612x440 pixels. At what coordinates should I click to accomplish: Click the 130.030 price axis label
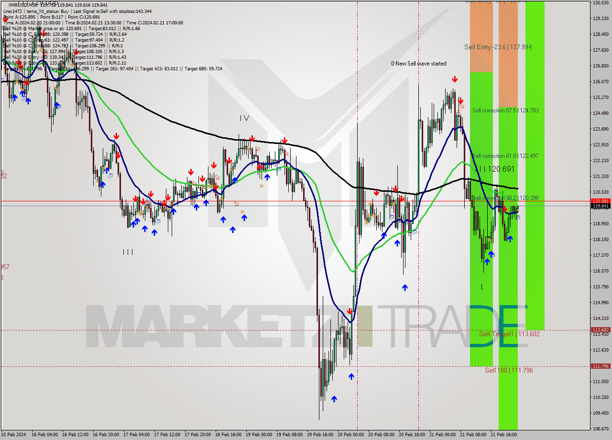(600, 3)
